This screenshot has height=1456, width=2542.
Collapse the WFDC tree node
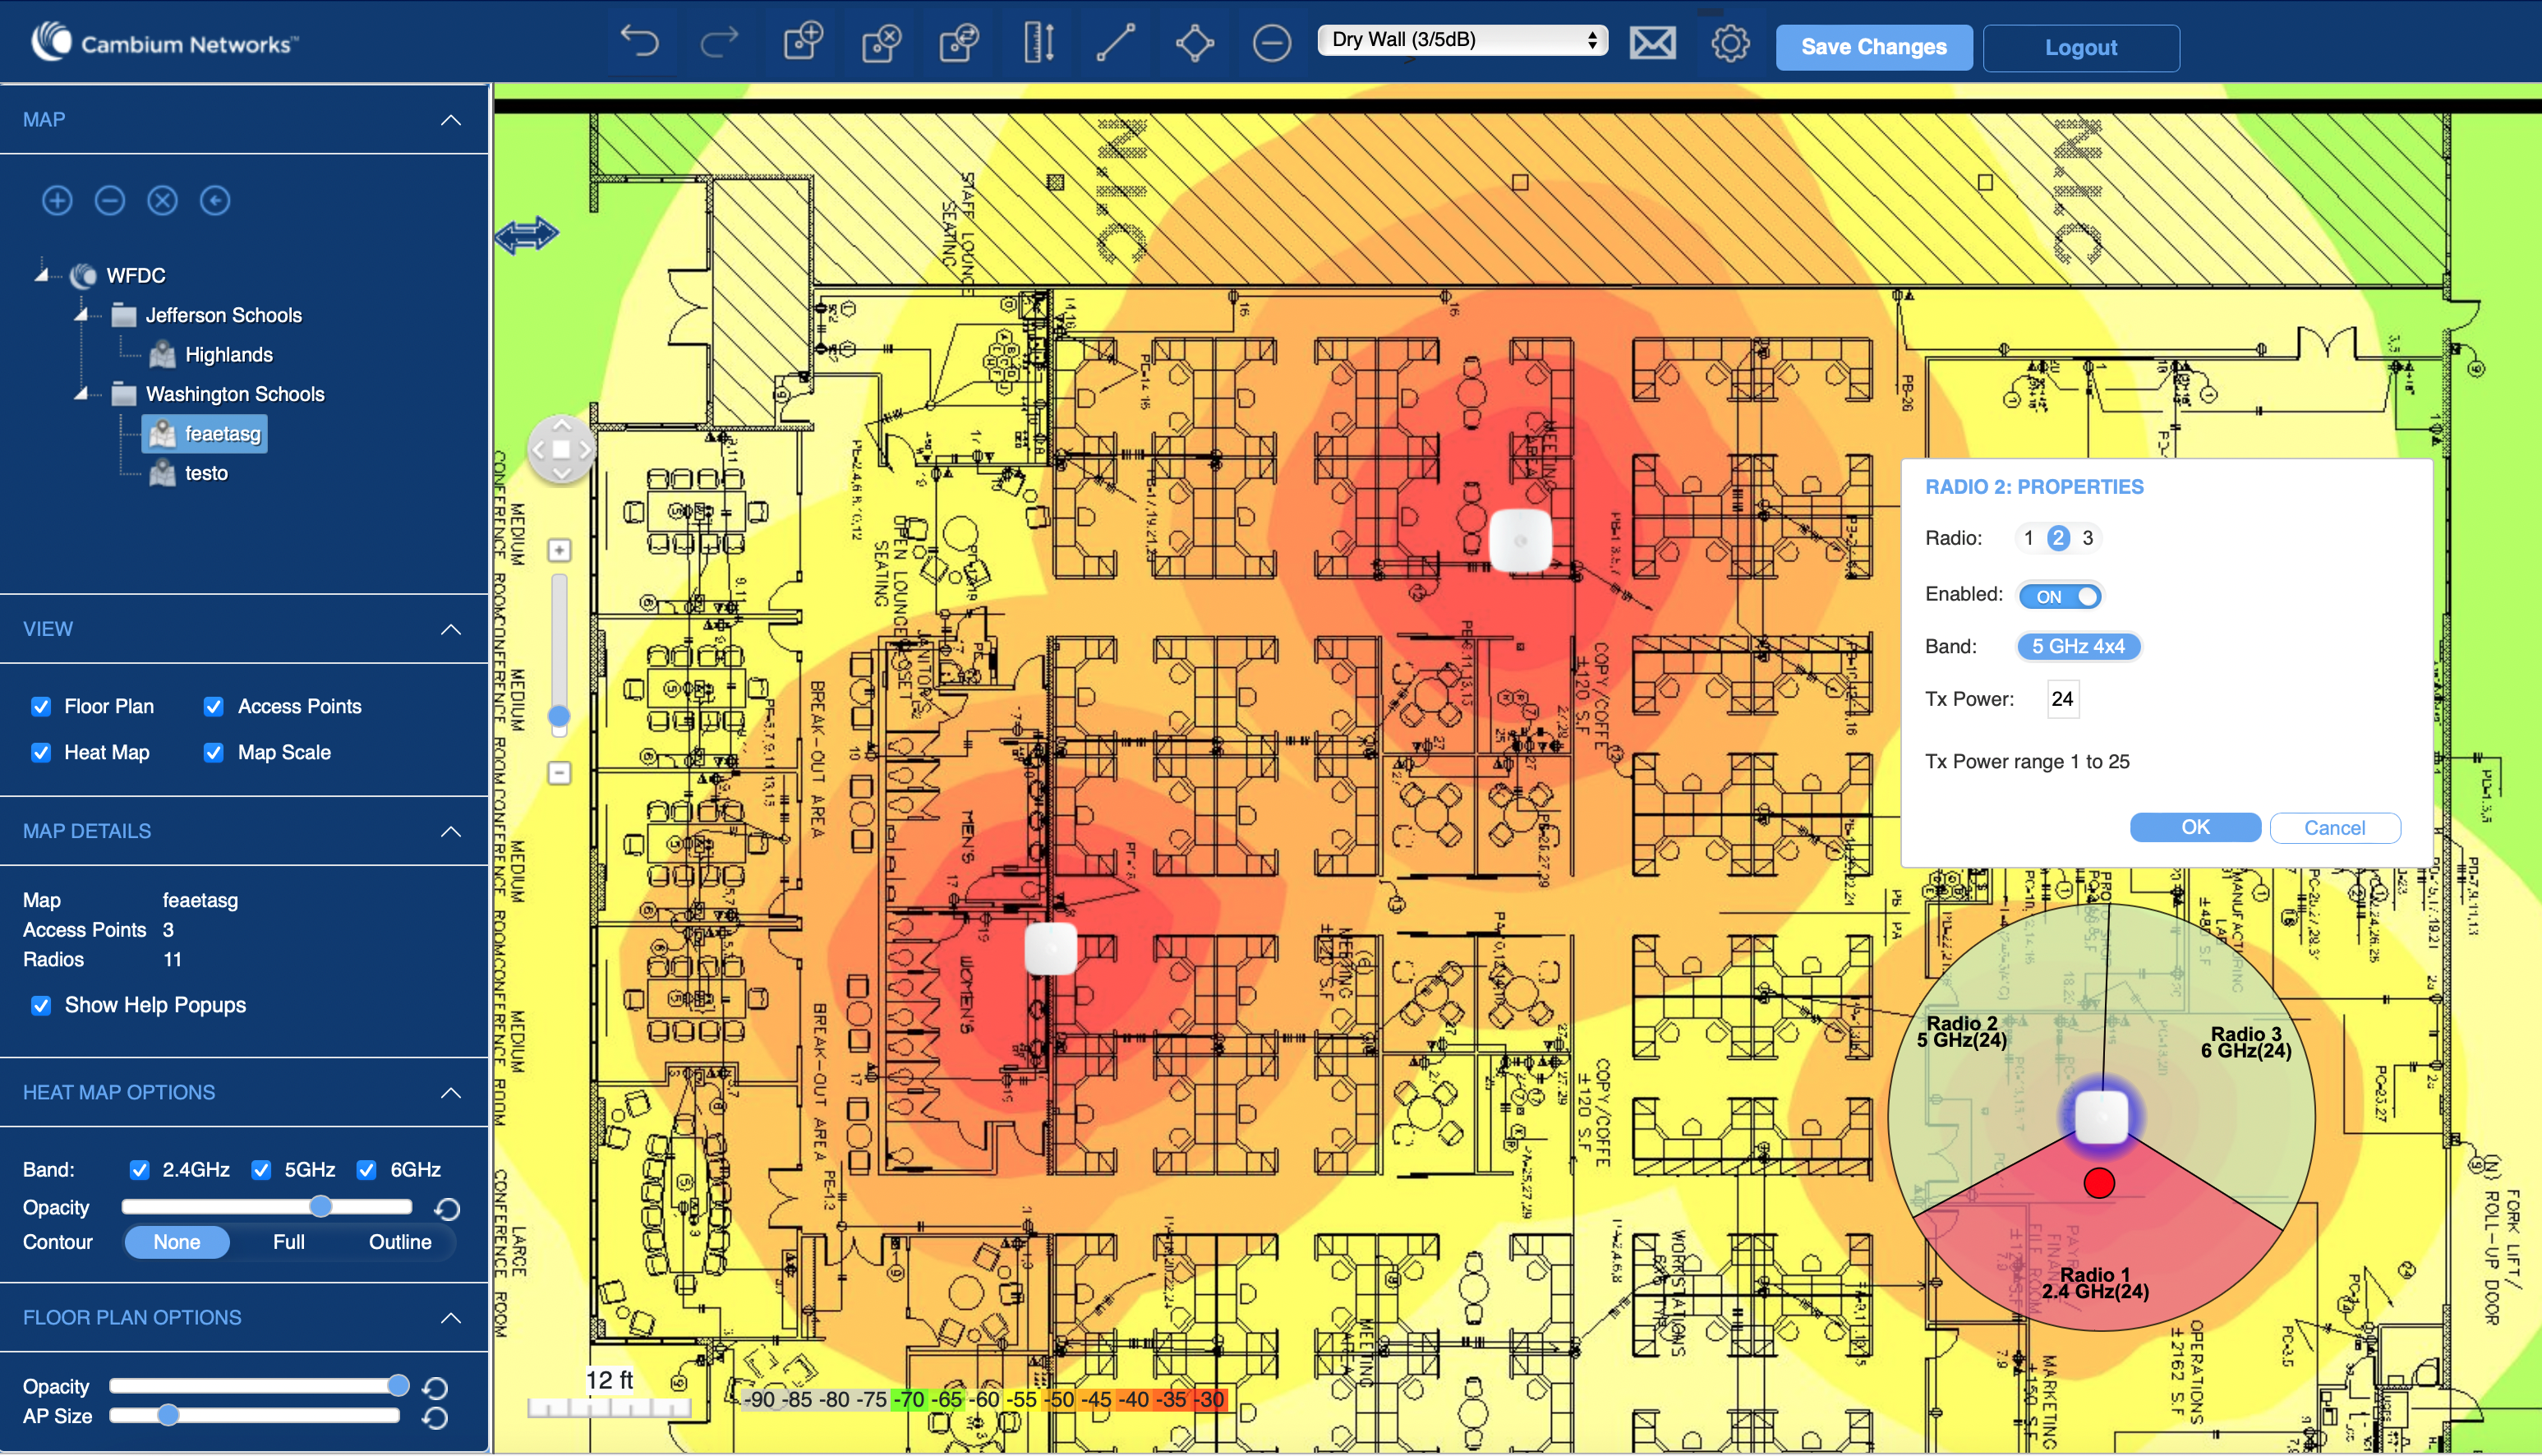coord(41,274)
